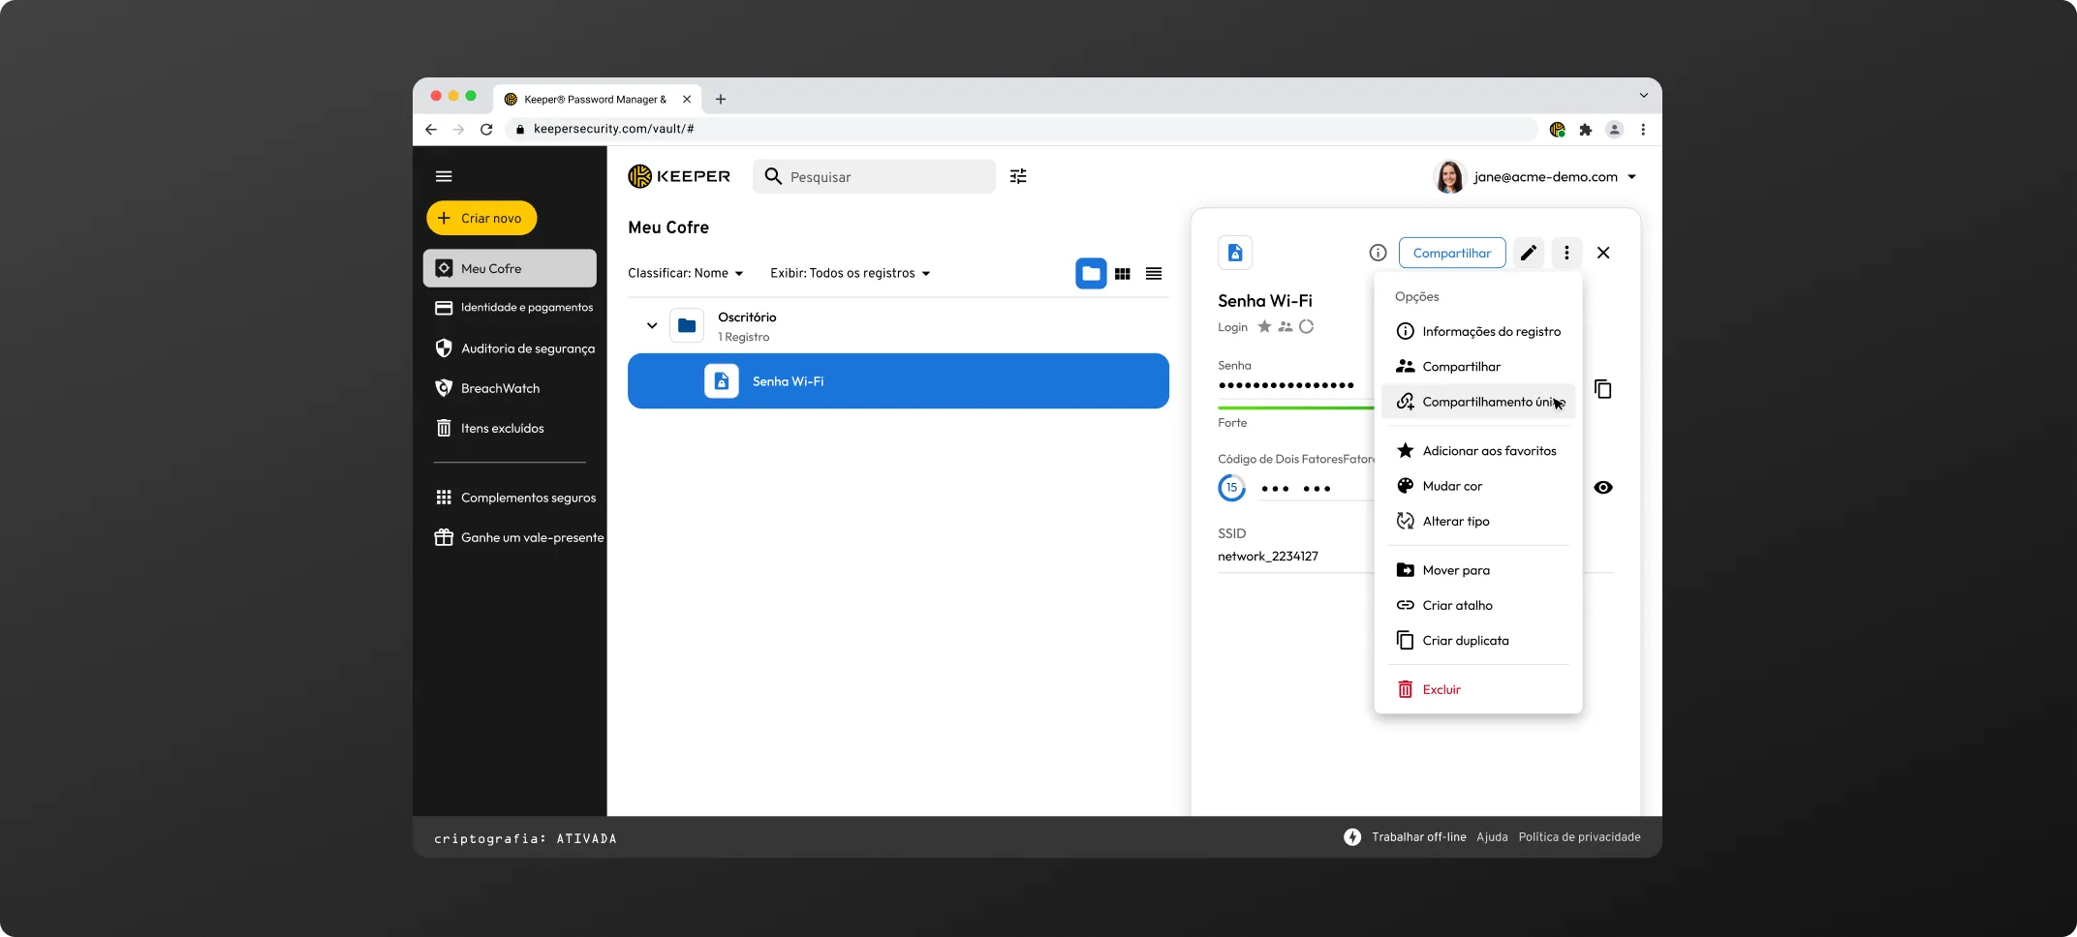Copy the password with copy icon
Screen dimensions: 2077x937
click(x=1603, y=389)
